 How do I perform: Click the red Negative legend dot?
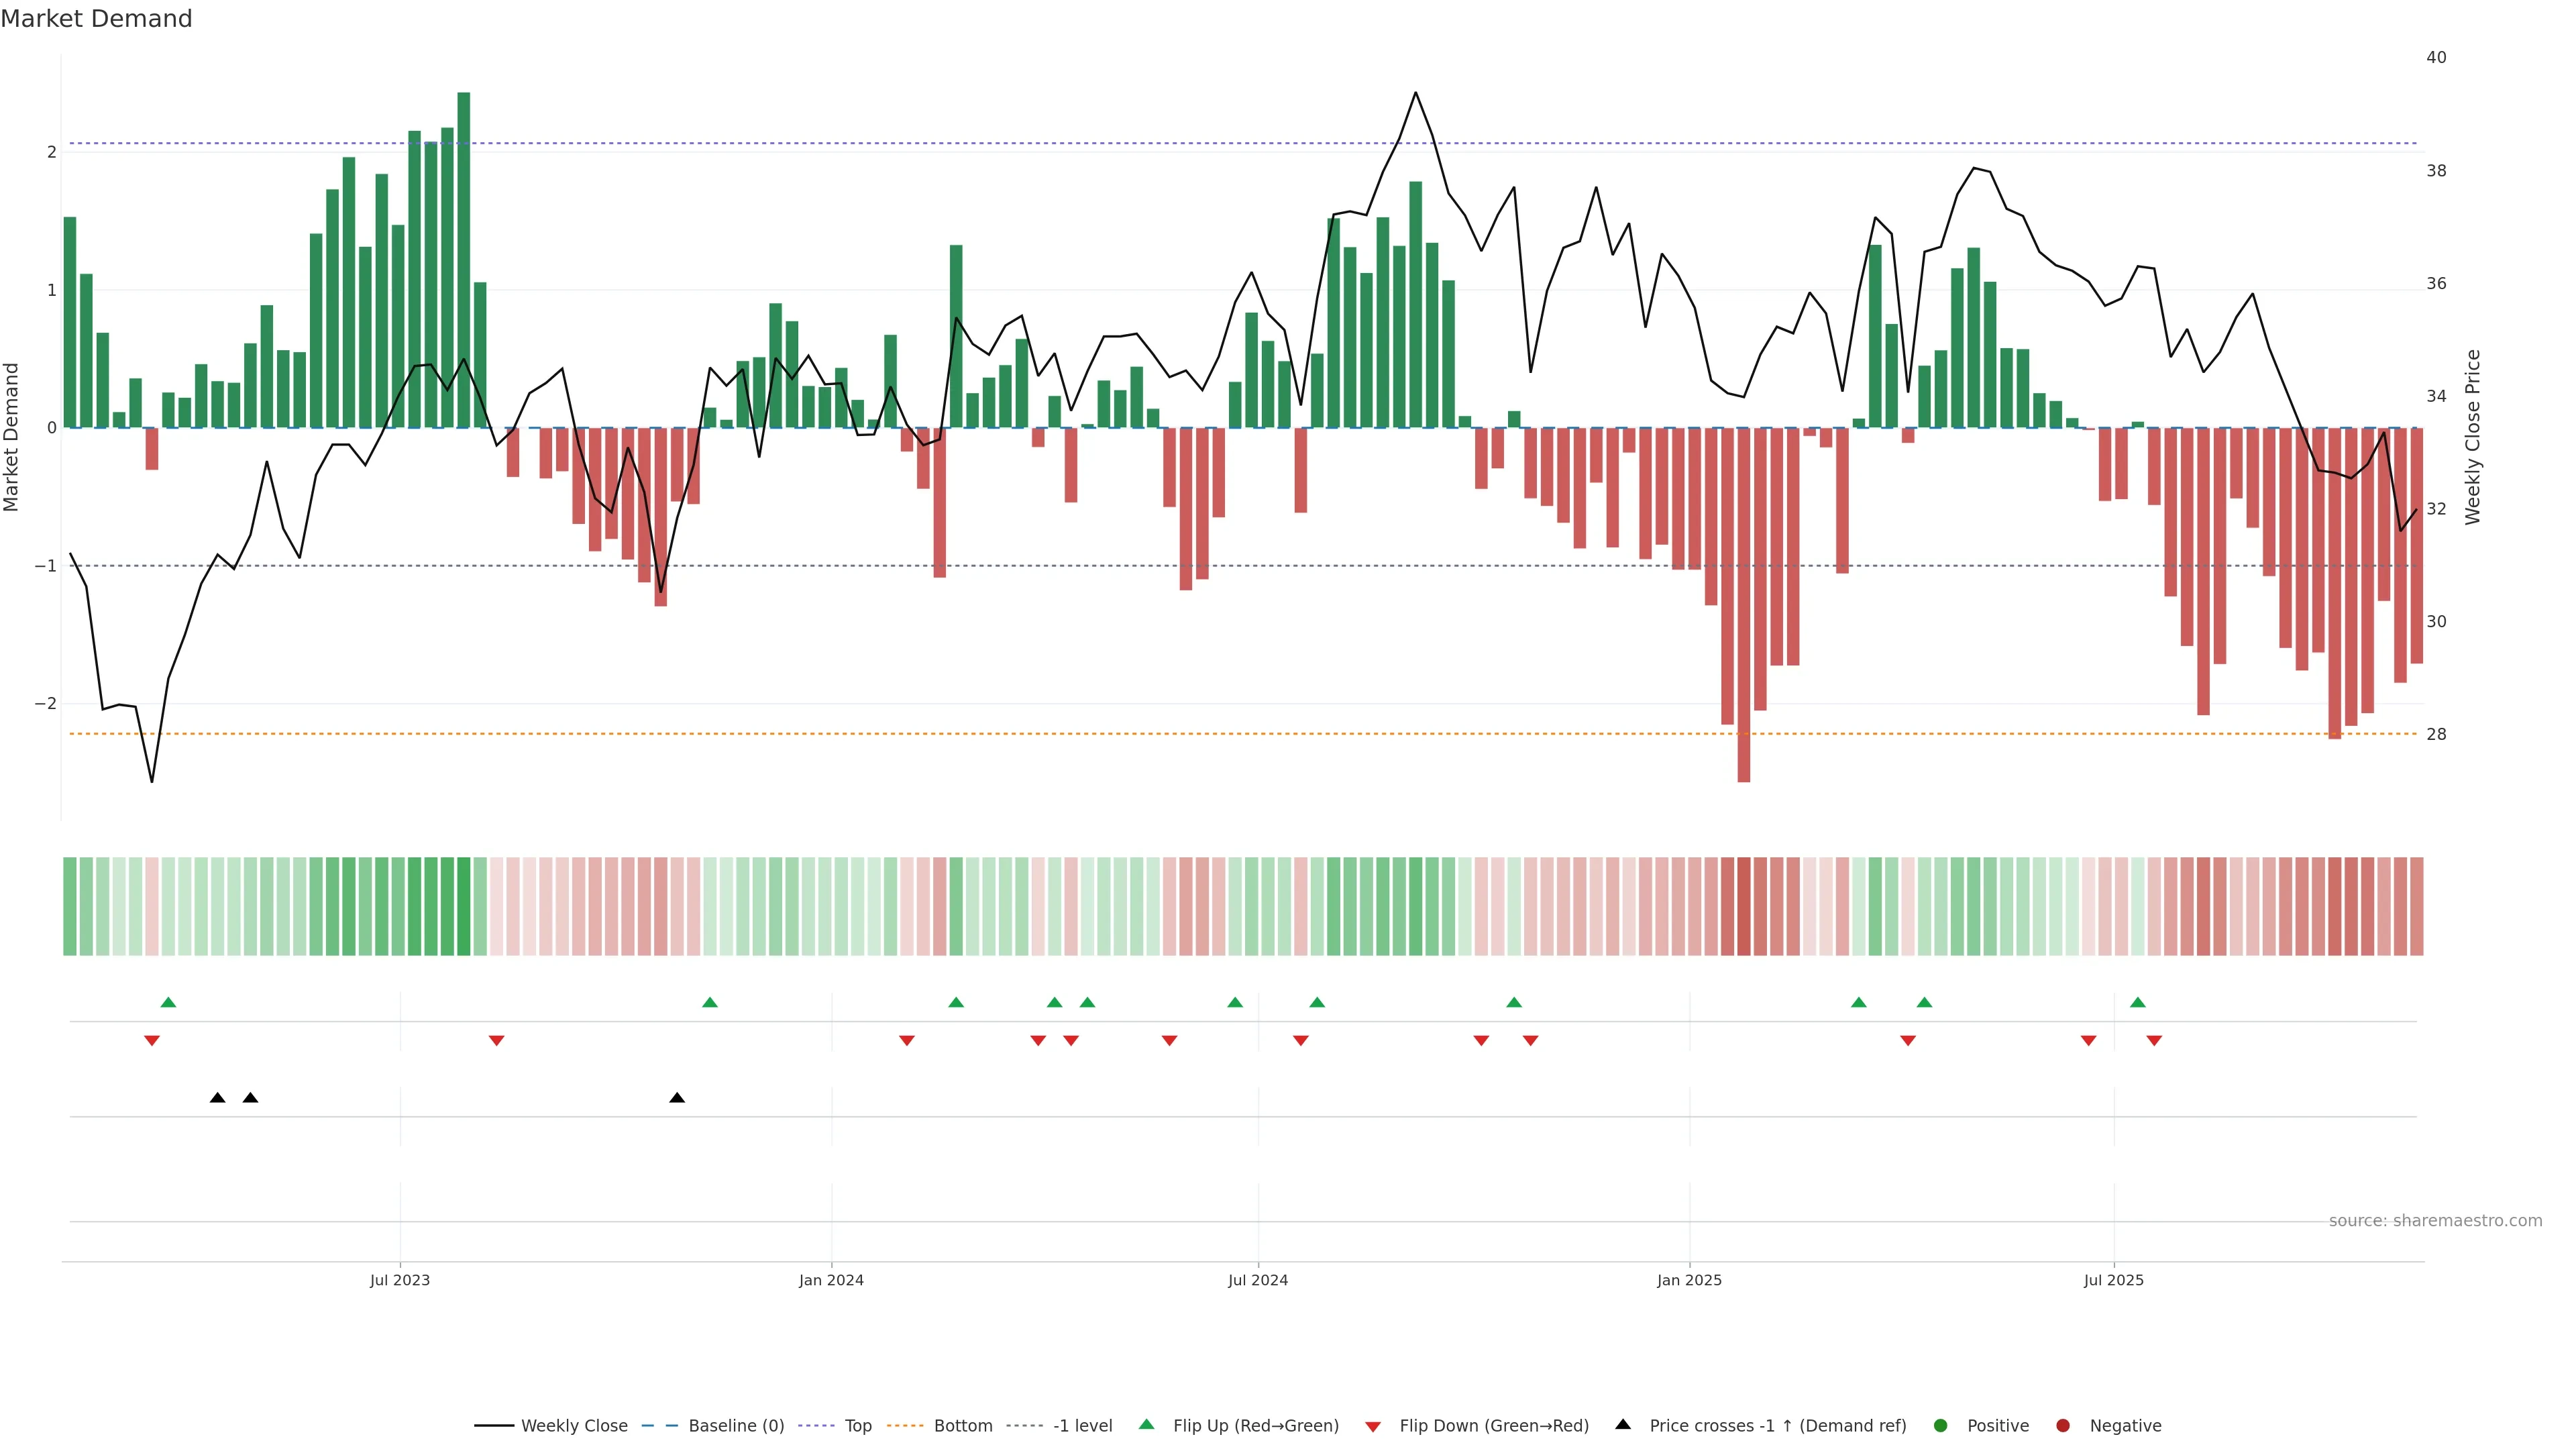click(2063, 1426)
